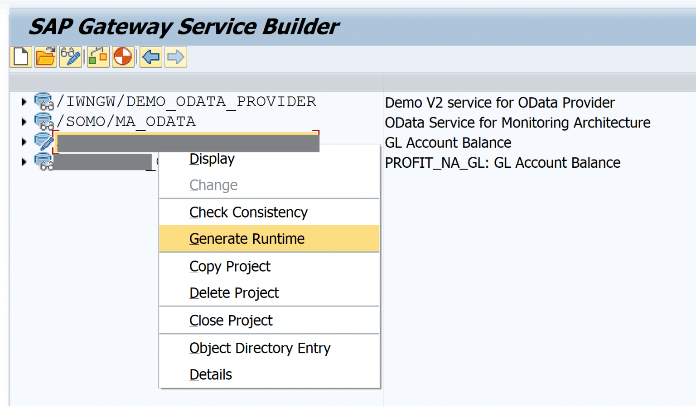Choose Close Project from the menu
The width and height of the screenshot is (696, 406).
pyautogui.click(x=231, y=320)
